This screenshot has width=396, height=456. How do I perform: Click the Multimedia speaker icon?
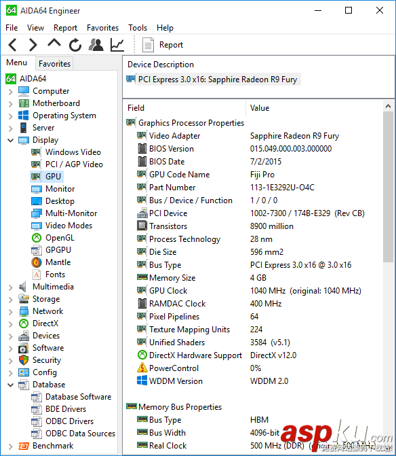tap(22, 287)
